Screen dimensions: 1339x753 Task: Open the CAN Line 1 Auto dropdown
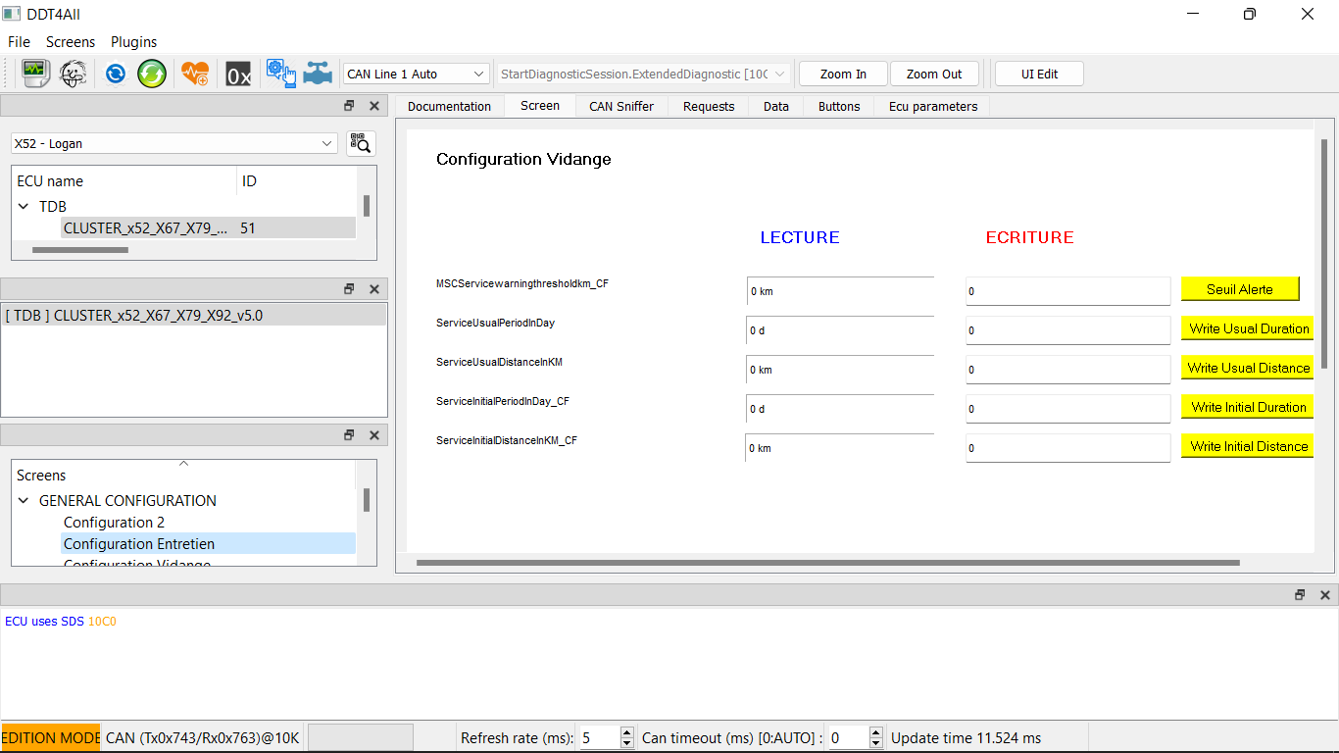415,73
